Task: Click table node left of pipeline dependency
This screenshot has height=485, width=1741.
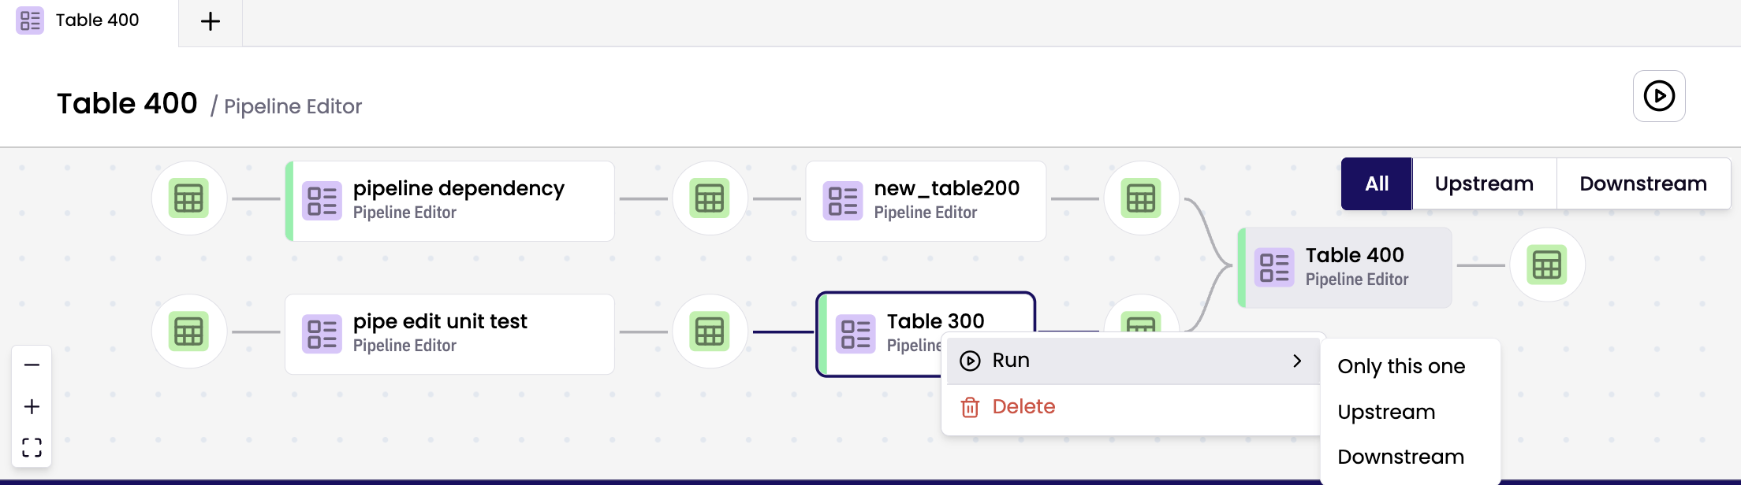Action: [189, 198]
